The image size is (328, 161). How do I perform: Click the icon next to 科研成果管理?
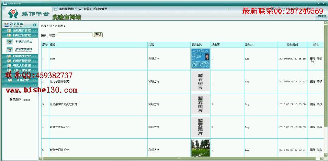pos(9,56)
